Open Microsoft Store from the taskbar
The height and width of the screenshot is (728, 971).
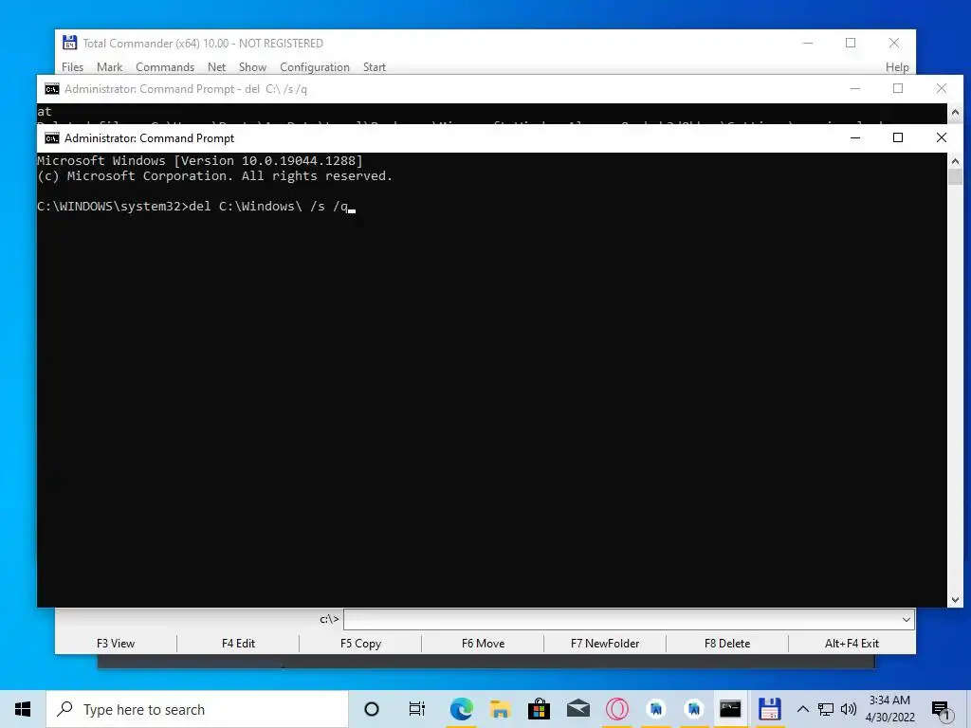point(539,709)
